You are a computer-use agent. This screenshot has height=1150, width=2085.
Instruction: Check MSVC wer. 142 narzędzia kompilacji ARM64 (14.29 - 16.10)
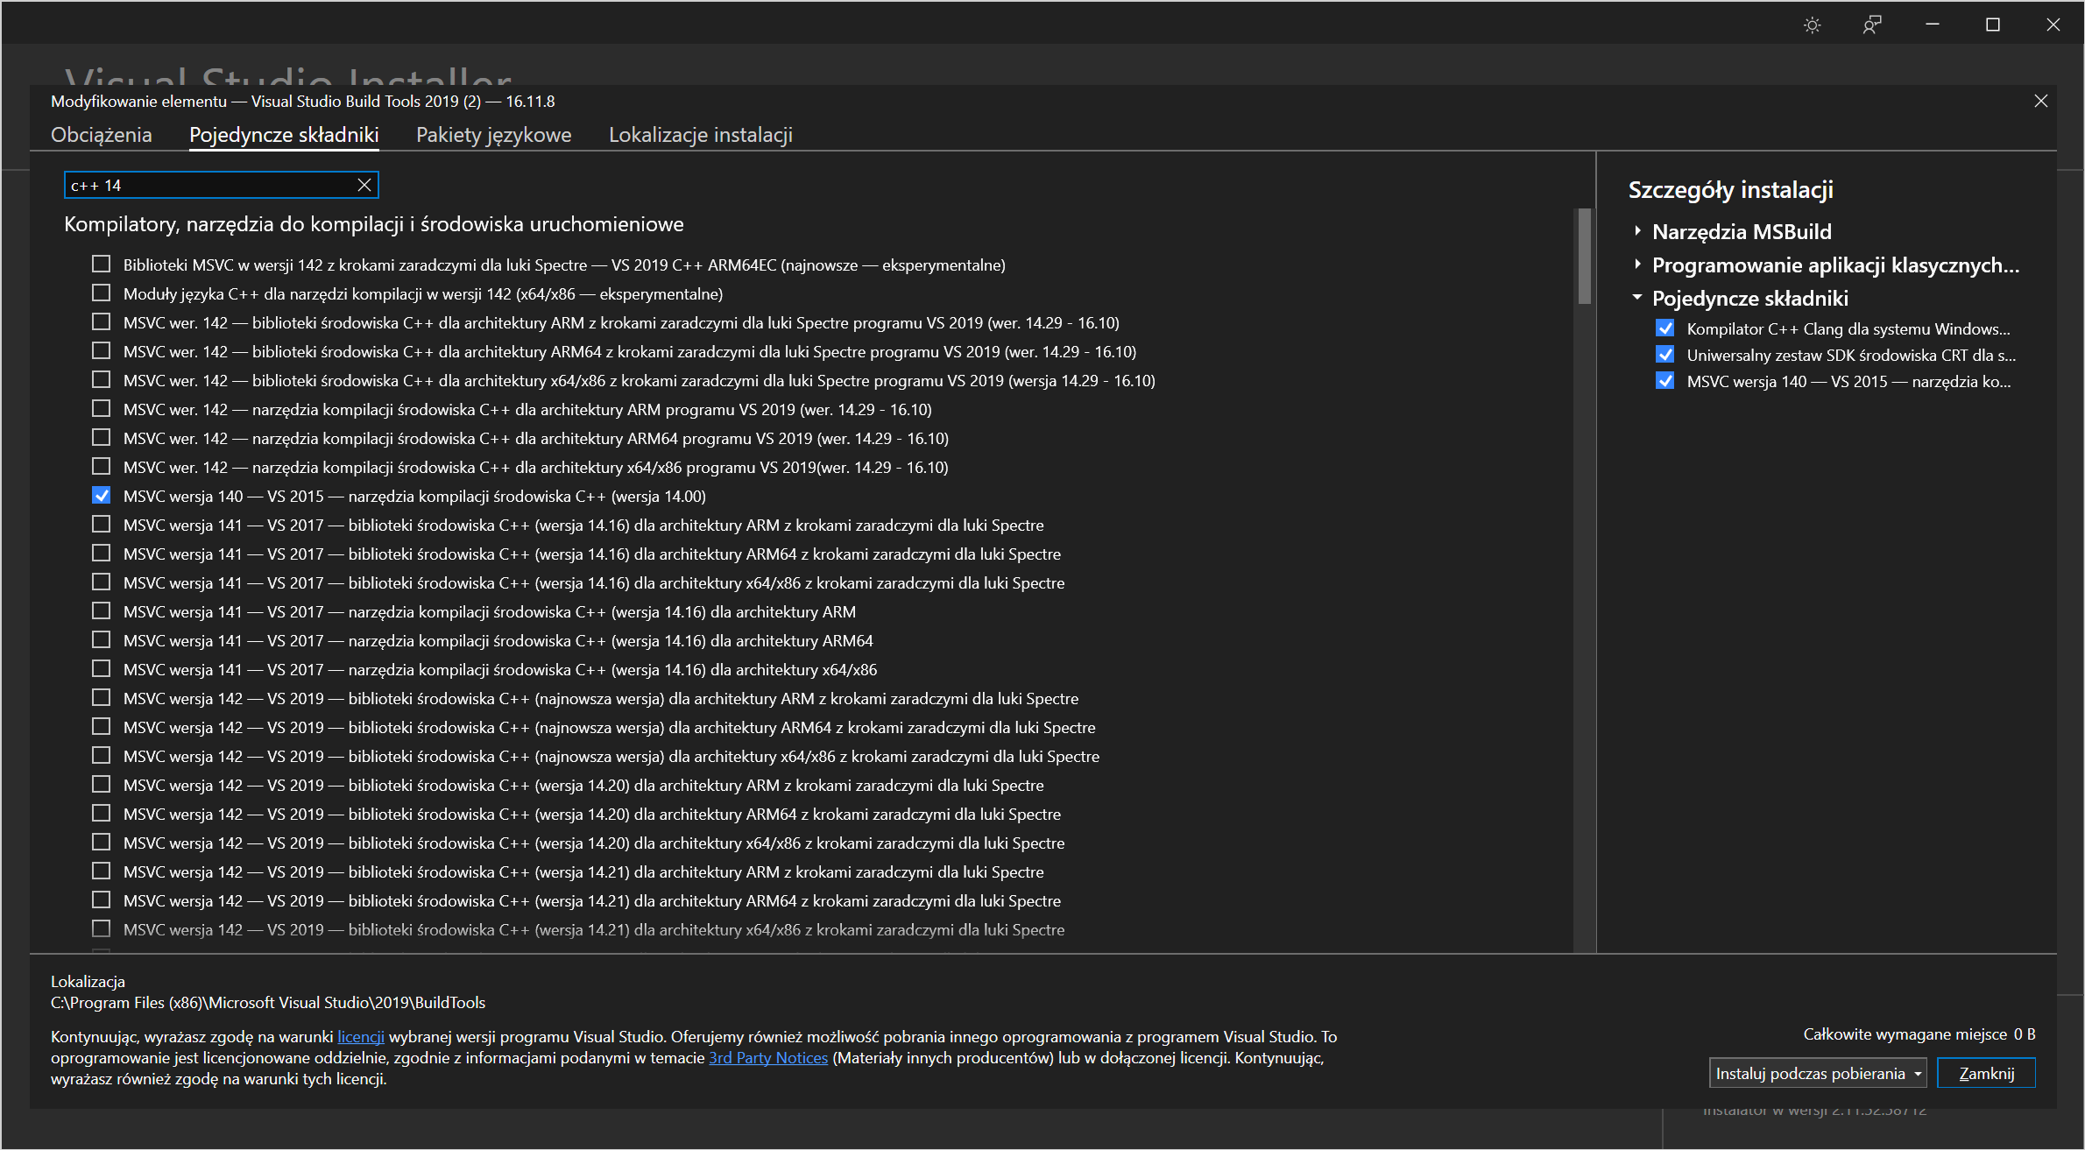pos(102,437)
